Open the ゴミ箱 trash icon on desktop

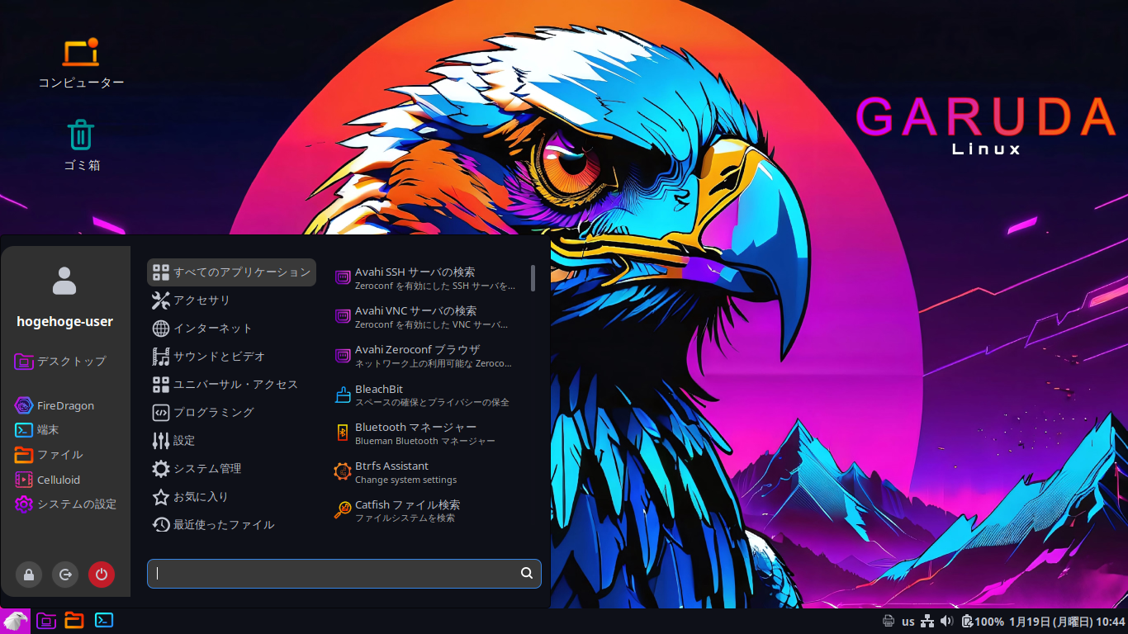(81, 144)
